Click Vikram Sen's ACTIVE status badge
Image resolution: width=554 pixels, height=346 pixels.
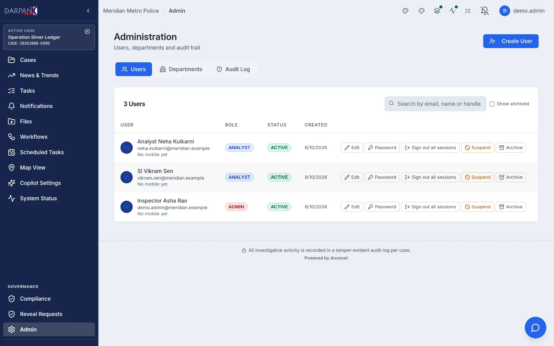[279, 177]
